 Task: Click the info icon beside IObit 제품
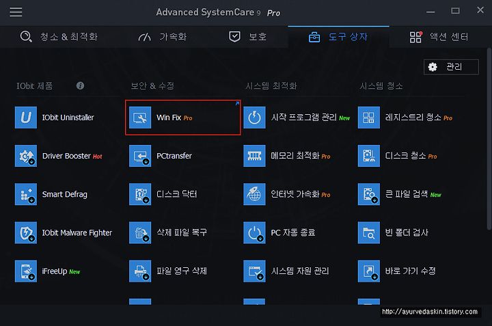[x=80, y=85]
